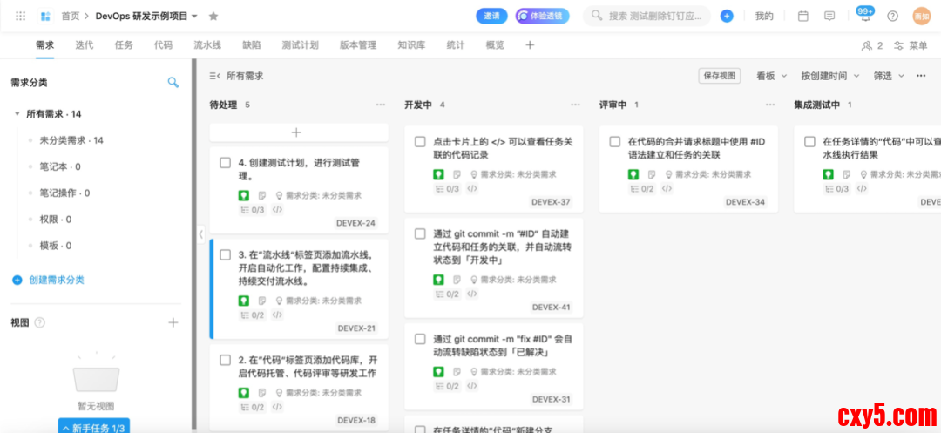Open the 测试计划 tab
Image resolution: width=941 pixels, height=433 pixels.
pyautogui.click(x=300, y=45)
